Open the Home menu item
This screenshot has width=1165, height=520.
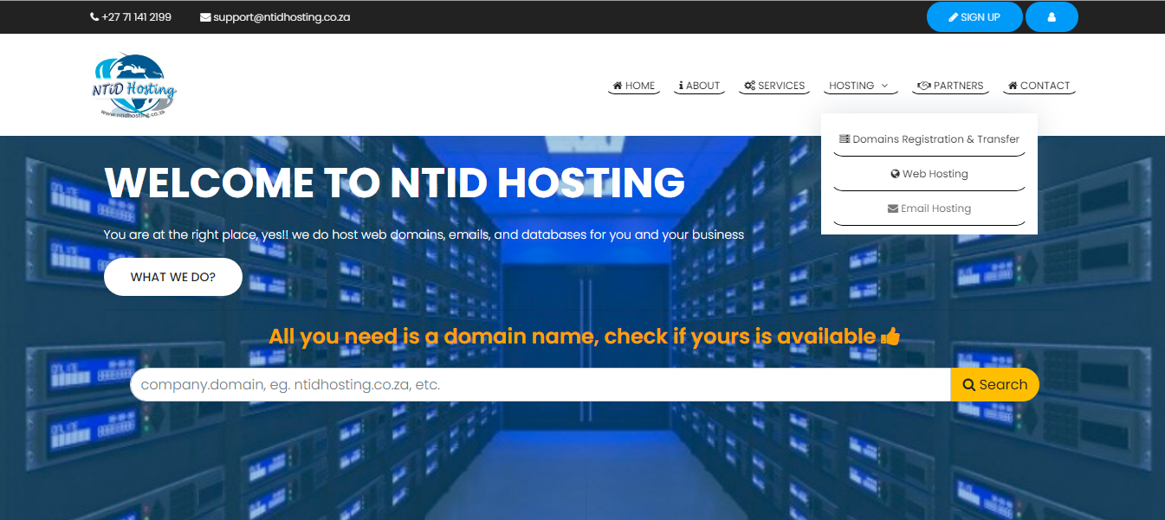tap(634, 86)
